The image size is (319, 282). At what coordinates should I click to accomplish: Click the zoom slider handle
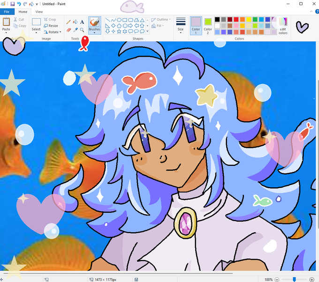click(x=294, y=280)
